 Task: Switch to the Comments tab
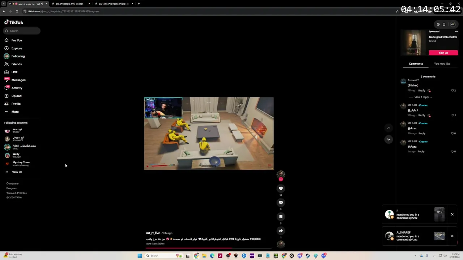[x=416, y=64]
